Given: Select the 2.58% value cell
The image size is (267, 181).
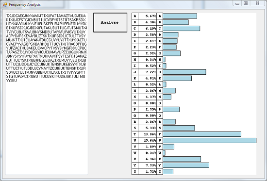Looking at the screenshot, I should coord(147,35).
